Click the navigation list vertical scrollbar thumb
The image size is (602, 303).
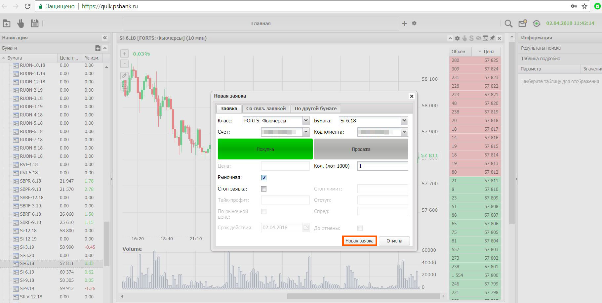pos(106,244)
